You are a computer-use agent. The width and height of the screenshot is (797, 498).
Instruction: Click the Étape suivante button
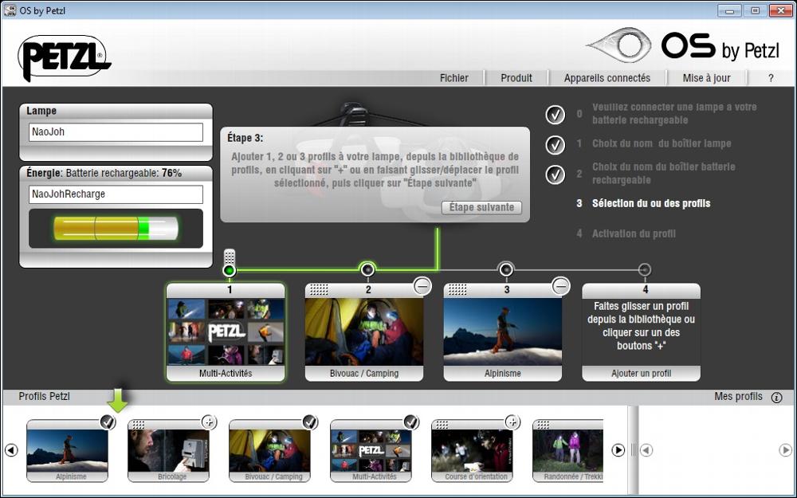[x=482, y=207]
